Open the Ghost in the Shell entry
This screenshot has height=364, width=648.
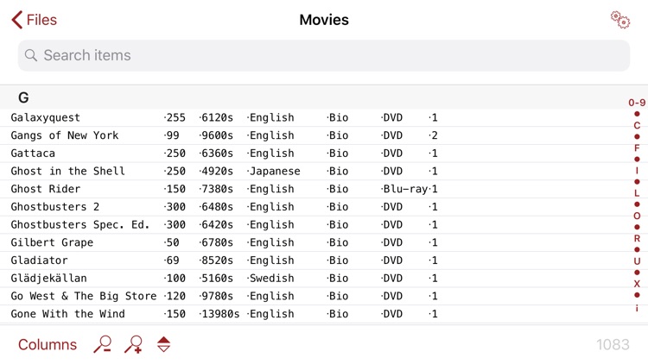[225, 171]
